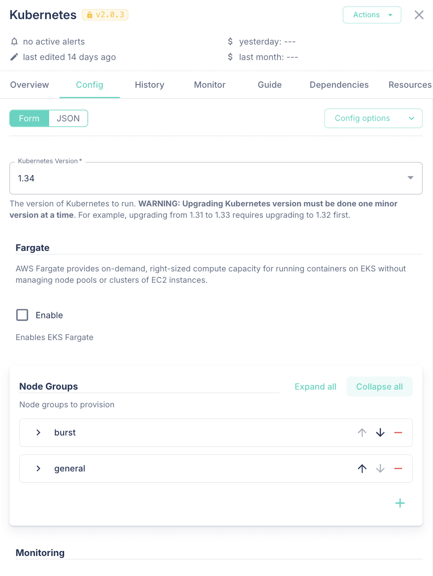The image size is (433, 576).
Task: Click the bell icon beside no active alerts
Action: click(15, 41)
